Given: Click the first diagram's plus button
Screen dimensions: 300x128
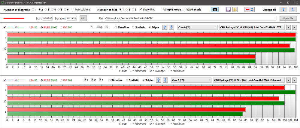Looking at the screenshot, I should pos(294,27).
